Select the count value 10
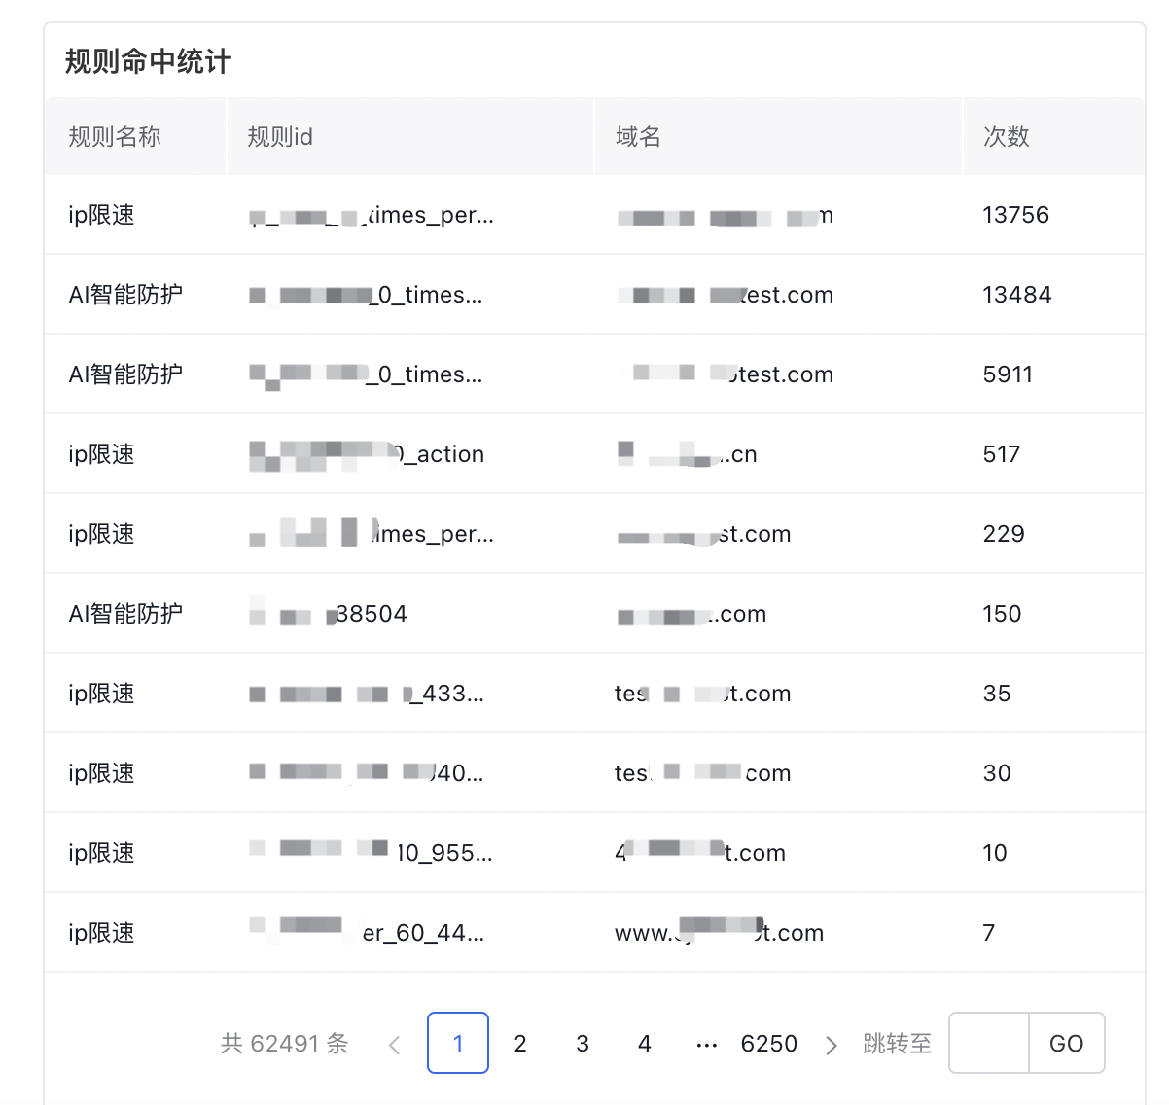The image size is (1169, 1105). 995,853
